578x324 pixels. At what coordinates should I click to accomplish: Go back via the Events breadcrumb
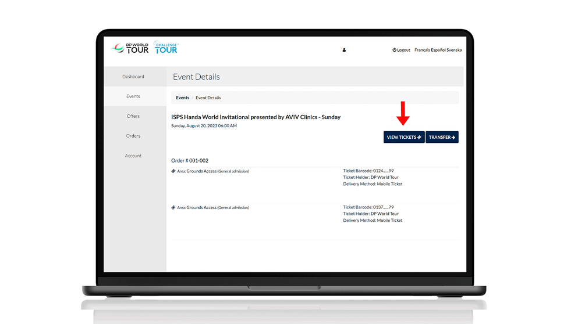(182, 98)
